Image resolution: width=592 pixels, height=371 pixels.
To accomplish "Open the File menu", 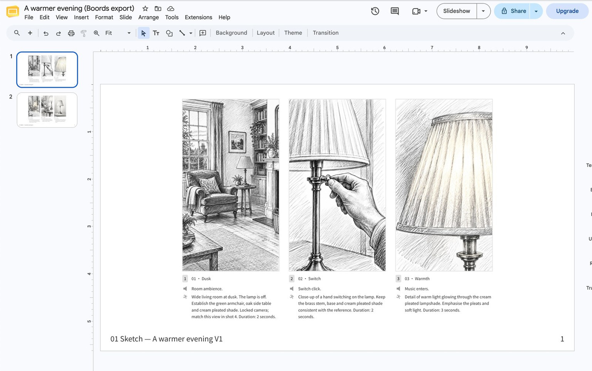I will tap(29, 17).
